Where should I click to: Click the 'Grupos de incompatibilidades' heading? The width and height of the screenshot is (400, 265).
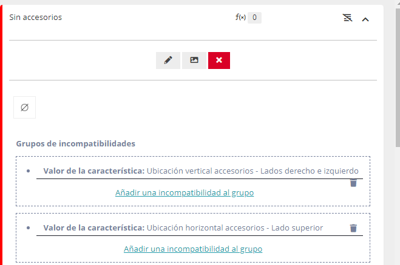point(75,144)
